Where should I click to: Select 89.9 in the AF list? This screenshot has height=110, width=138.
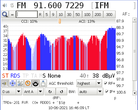click(x=120, y=40)
